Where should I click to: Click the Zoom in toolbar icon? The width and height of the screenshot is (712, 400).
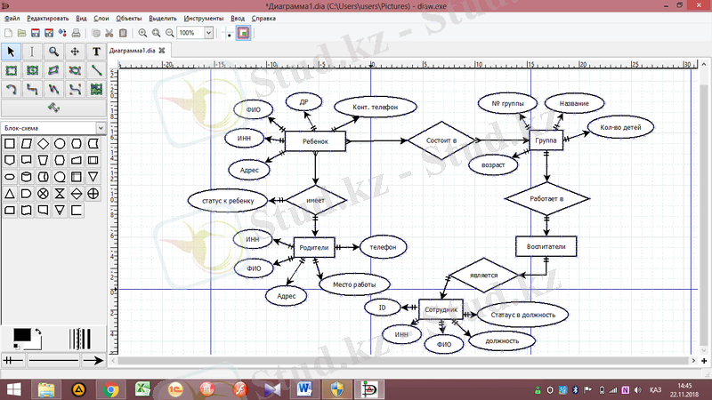pos(143,33)
